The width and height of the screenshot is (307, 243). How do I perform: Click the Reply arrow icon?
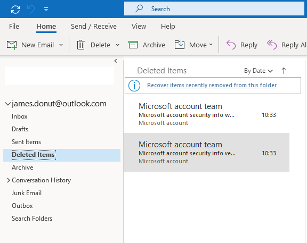(231, 45)
